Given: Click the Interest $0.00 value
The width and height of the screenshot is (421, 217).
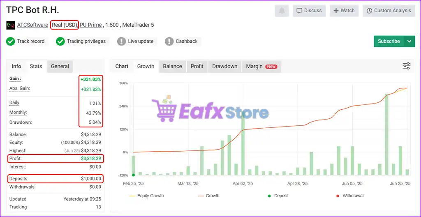Looking at the screenshot, I should [x=95, y=167].
